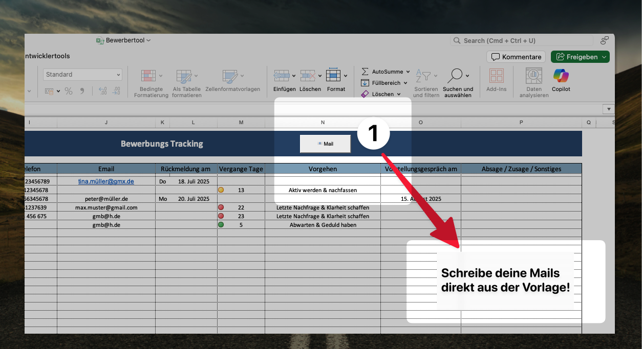Select the peter@müller.de cell
Screen dimensions: 642x349
106,199
